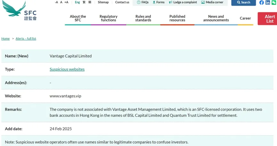
Task: Open the News and announcements menu
Action: point(216,18)
